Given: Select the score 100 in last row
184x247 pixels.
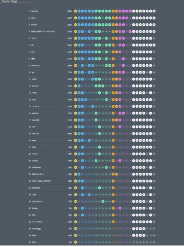Looking at the screenshot, I should pos(70,242).
